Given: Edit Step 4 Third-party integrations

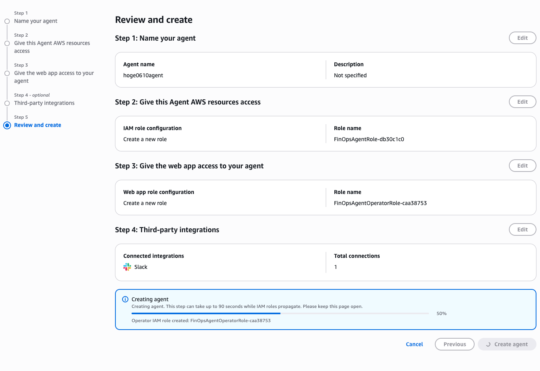Looking at the screenshot, I should coord(522,229).
